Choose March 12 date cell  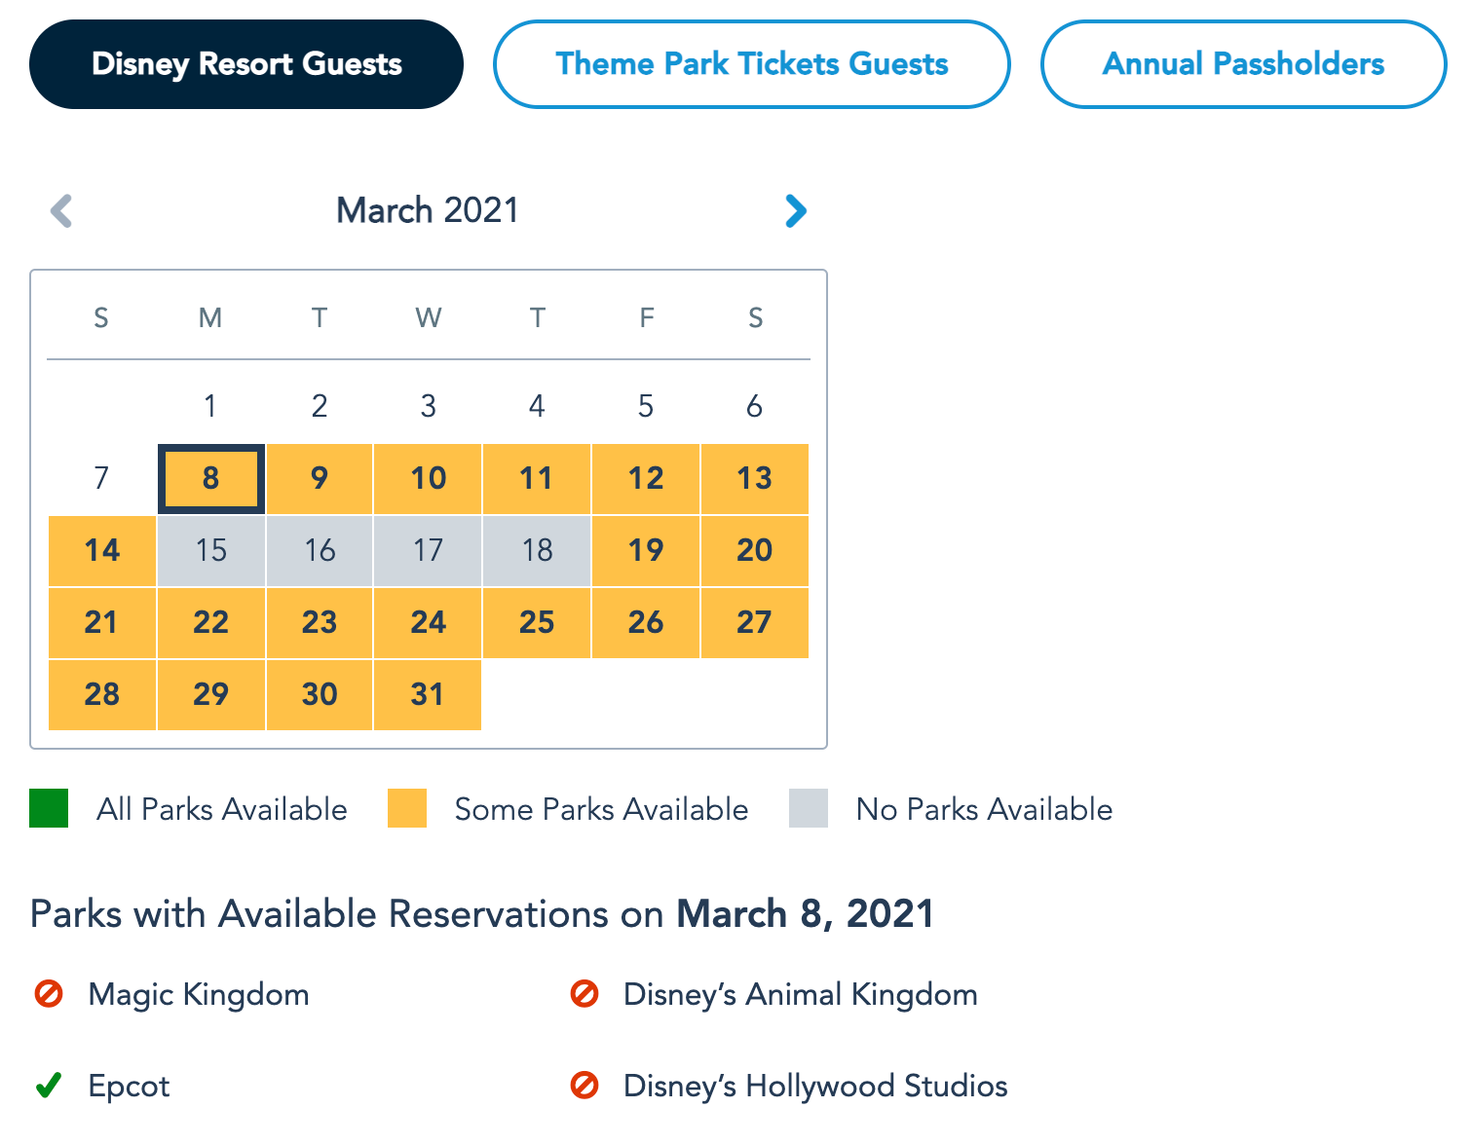tap(646, 478)
